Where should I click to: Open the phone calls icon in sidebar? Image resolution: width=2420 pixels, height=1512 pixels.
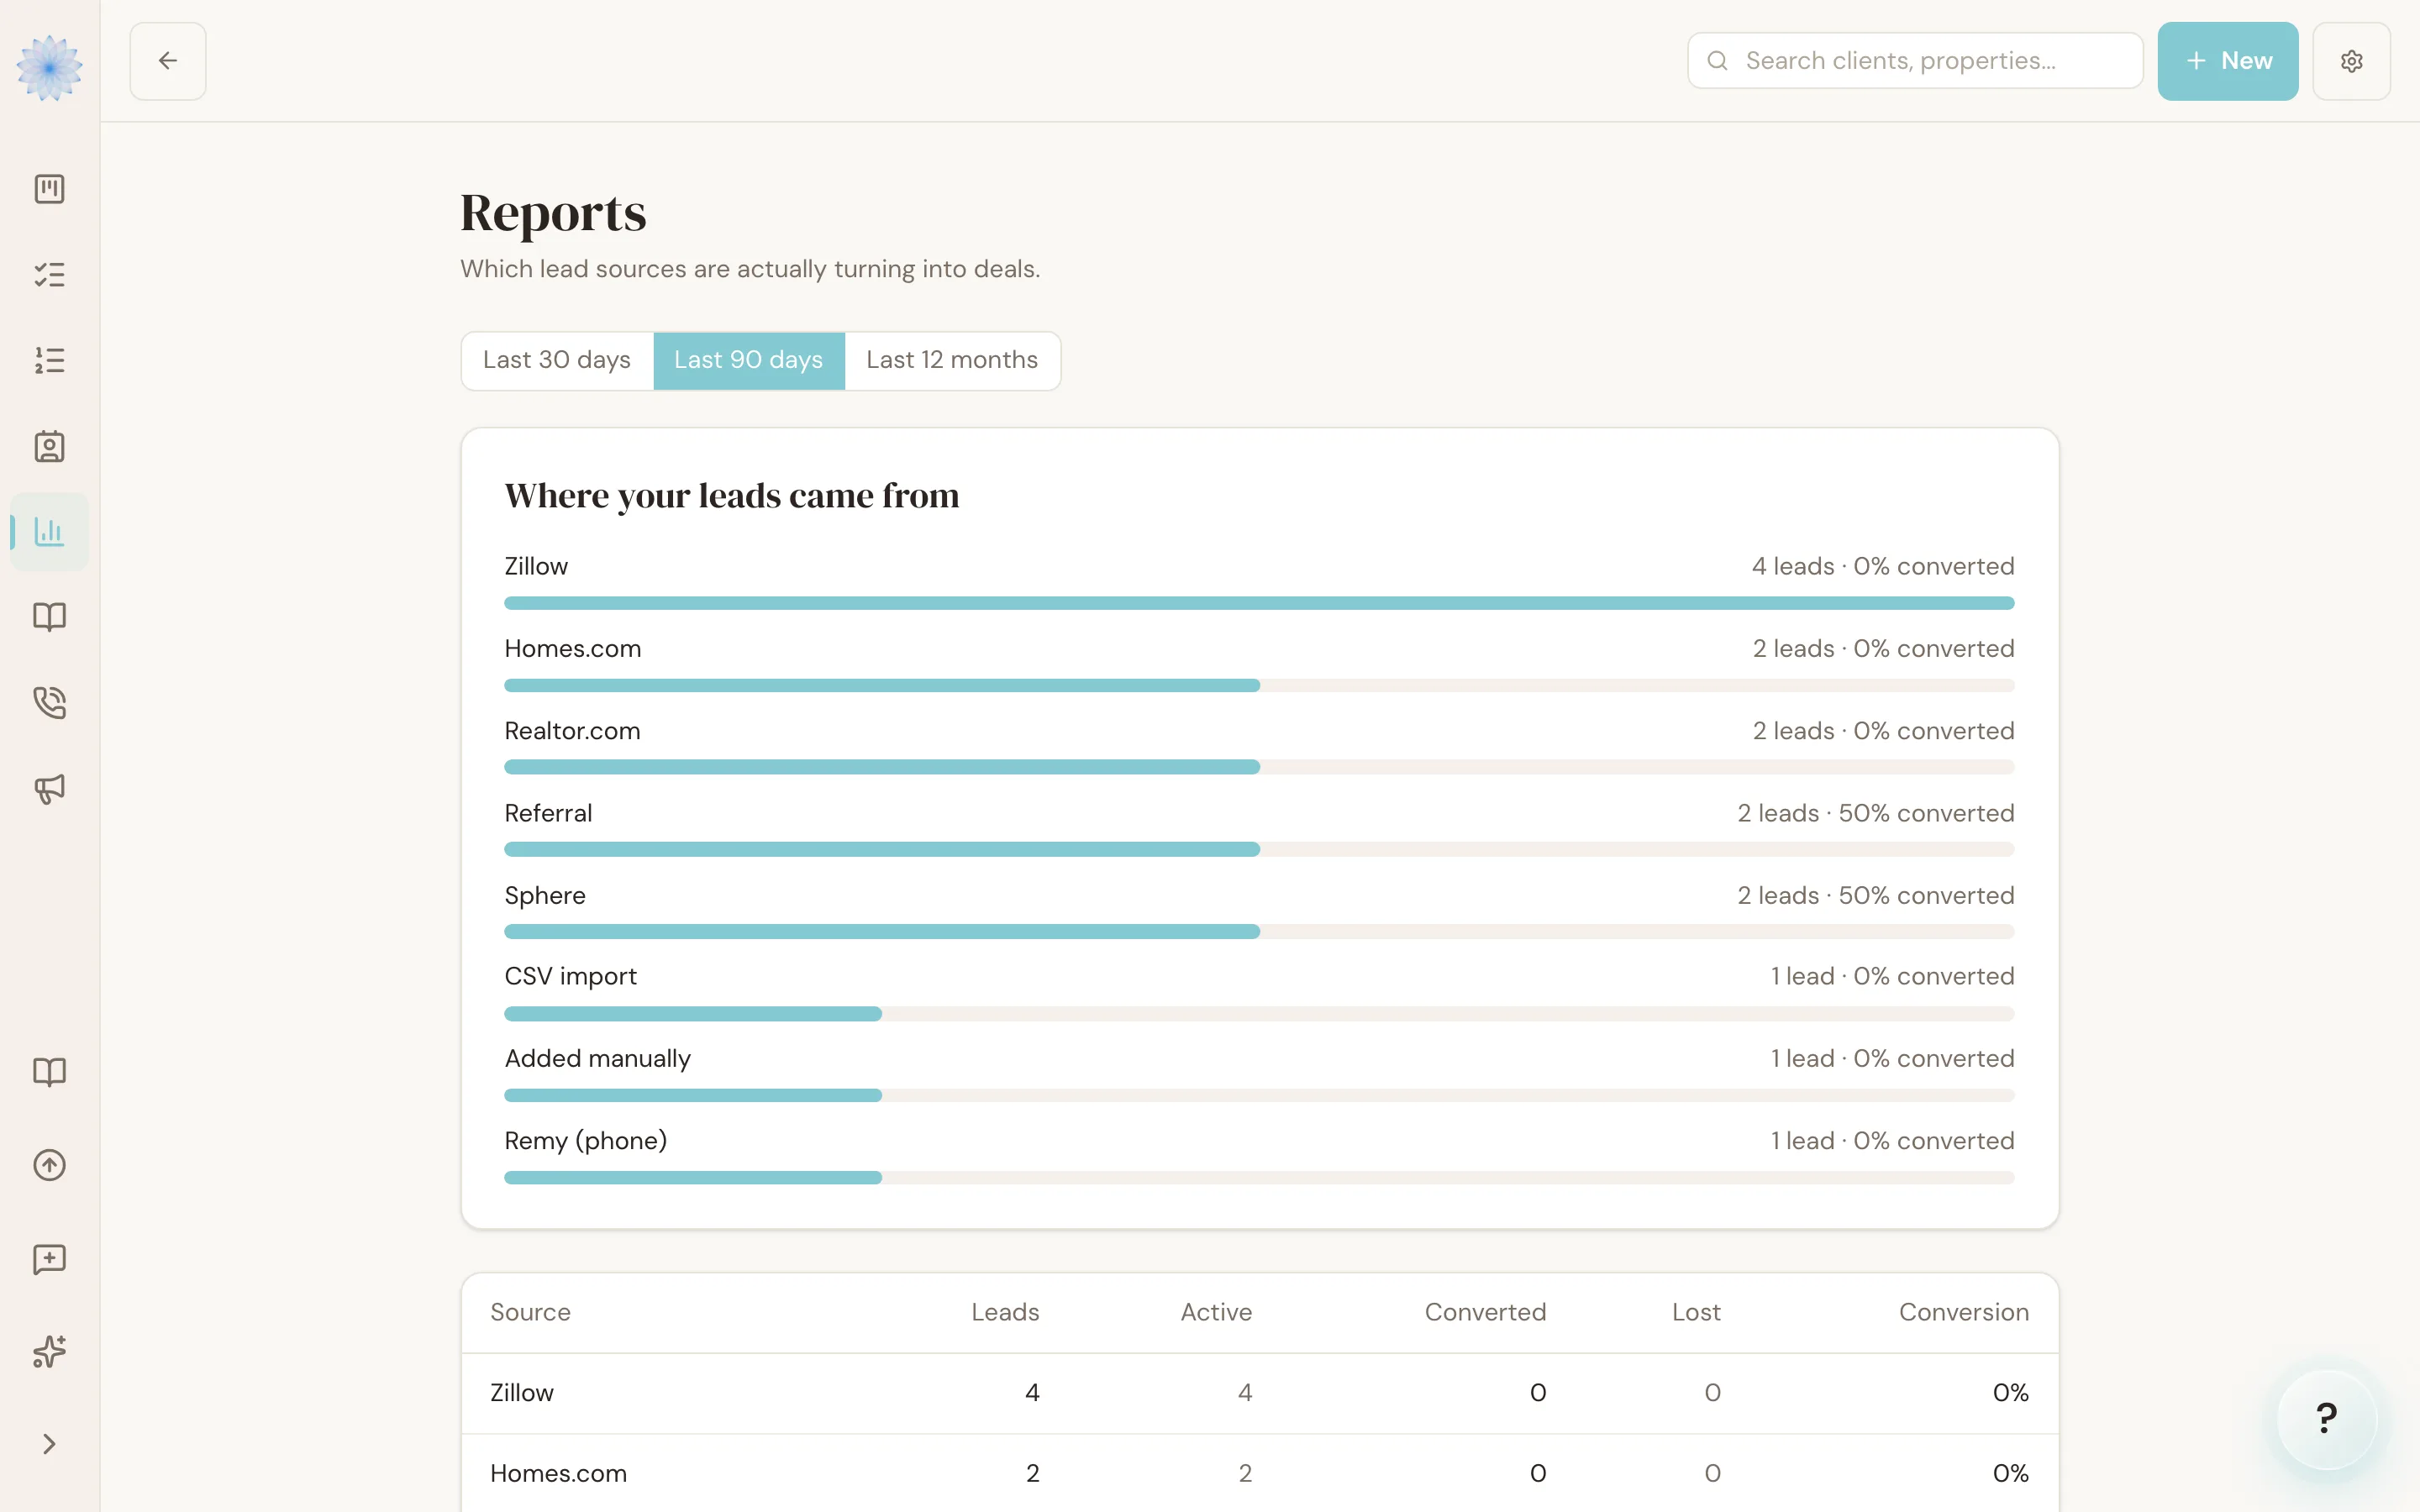[49, 703]
